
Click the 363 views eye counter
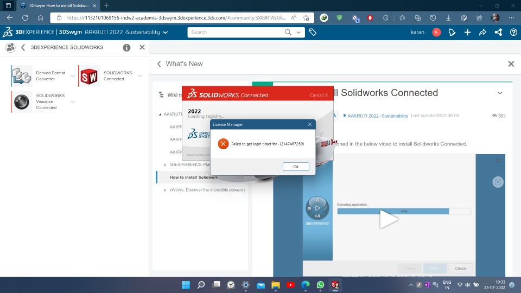click(499, 116)
